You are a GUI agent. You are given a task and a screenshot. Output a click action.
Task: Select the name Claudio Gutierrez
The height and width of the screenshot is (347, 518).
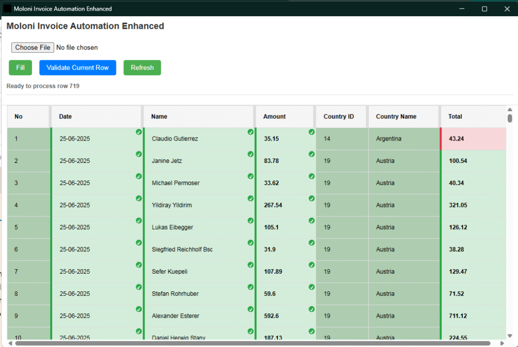175,139
